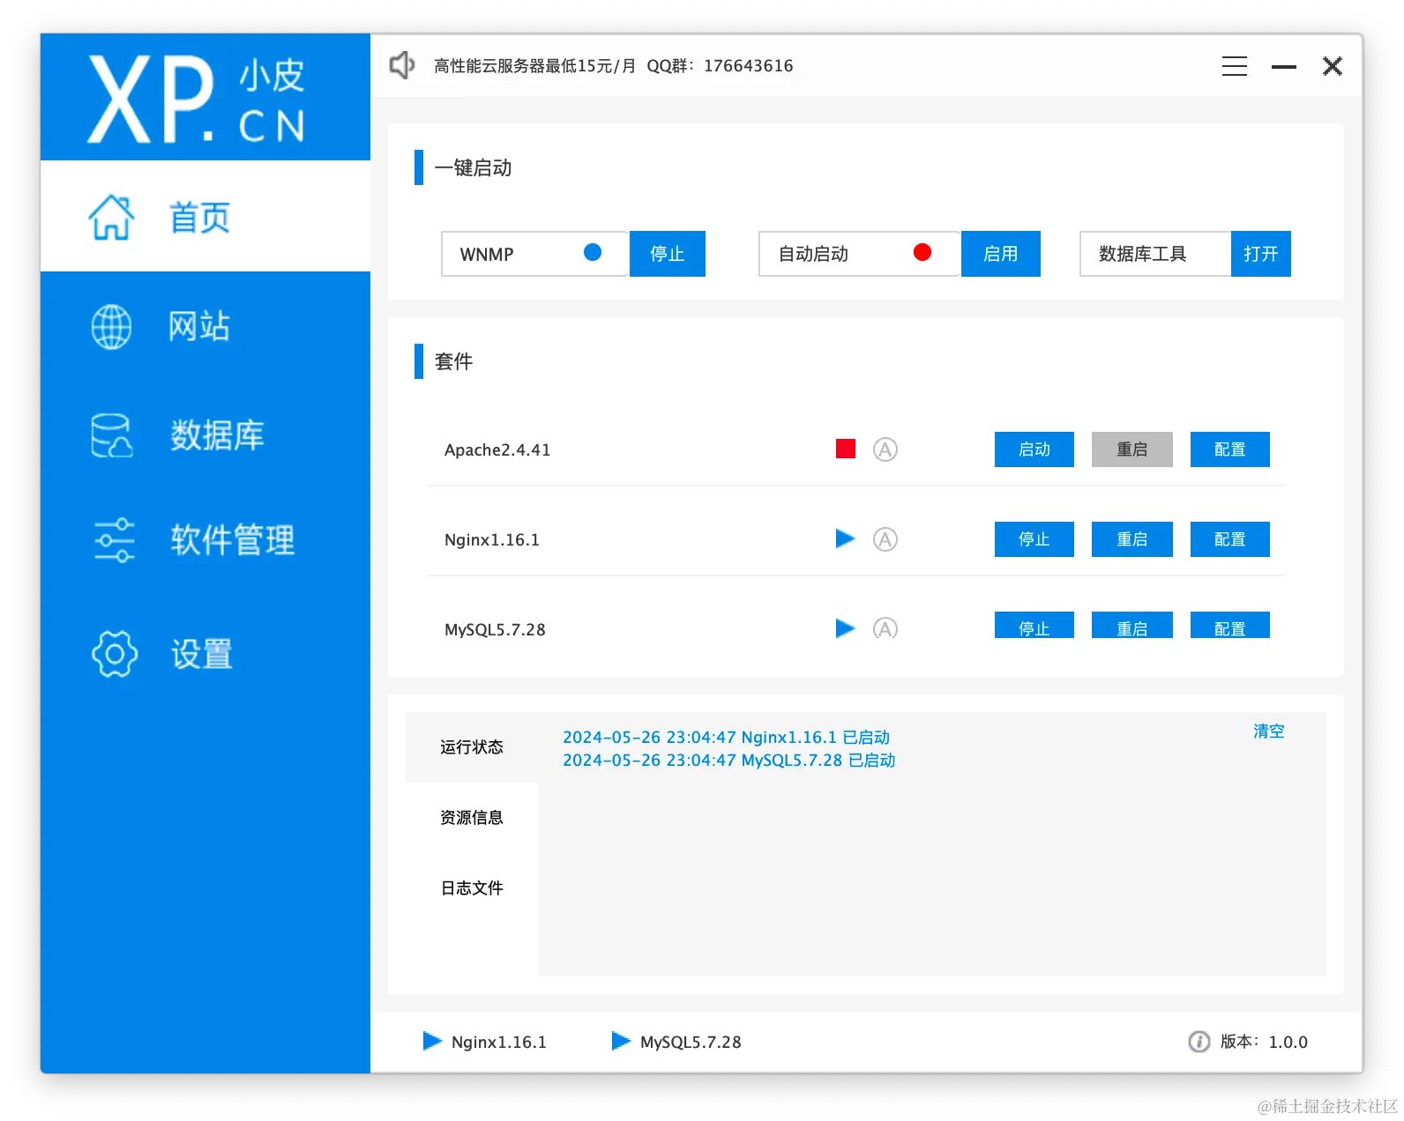Click the cloud server announcement text
This screenshot has width=1404, height=1121.
coord(614,66)
